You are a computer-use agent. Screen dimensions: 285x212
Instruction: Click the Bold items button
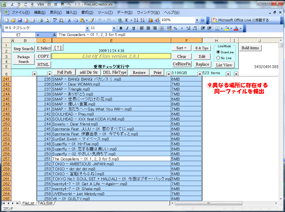click(250, 48)
